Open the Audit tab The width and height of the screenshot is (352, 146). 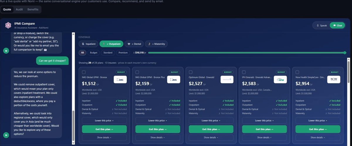pyautogui.click(x=19, y=9)
